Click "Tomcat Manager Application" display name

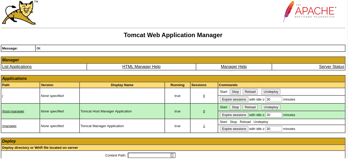coord(102,126)
